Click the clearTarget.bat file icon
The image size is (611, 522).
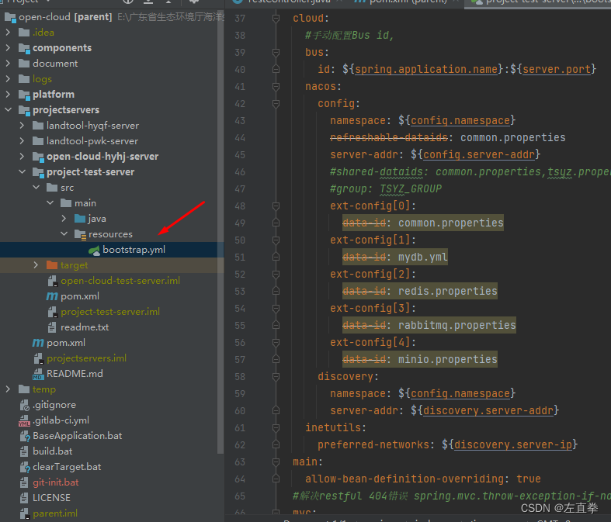[25, 467]
